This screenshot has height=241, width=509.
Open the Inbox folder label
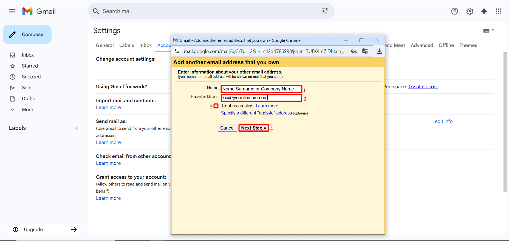[28, 55]
